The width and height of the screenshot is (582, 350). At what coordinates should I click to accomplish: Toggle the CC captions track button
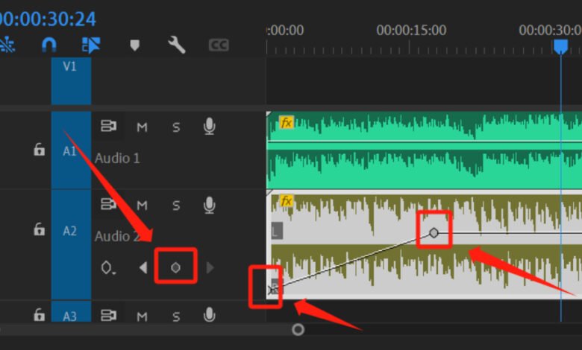[219, 45]
